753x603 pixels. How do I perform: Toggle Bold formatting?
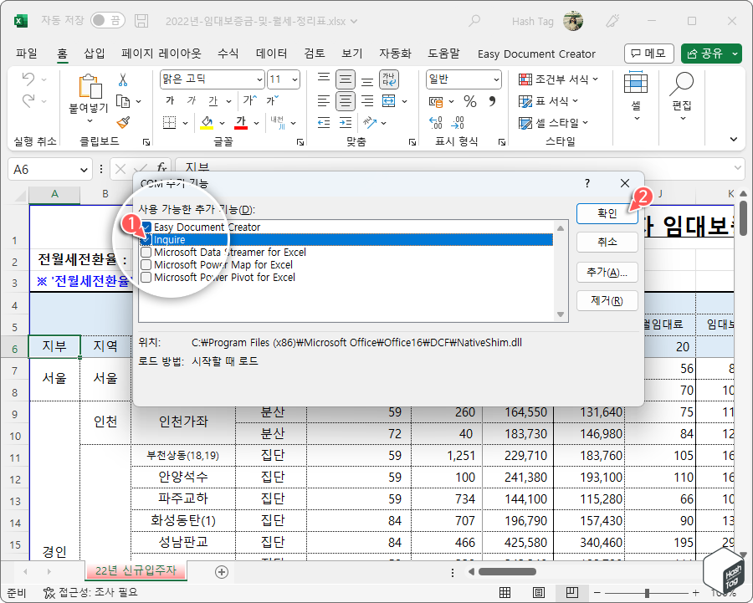click(170, 101)
